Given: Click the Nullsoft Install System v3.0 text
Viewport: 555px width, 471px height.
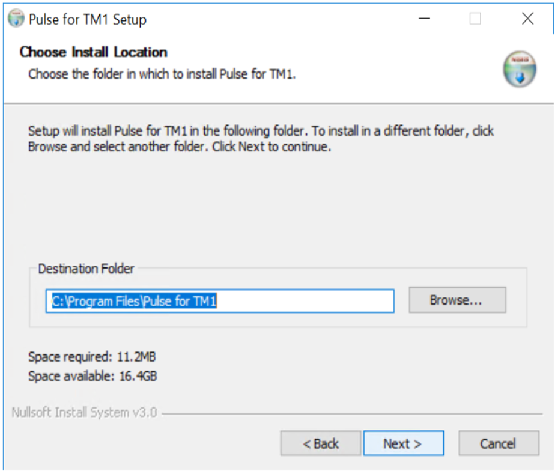Looking at the screenshot, I should pos(84,413).
